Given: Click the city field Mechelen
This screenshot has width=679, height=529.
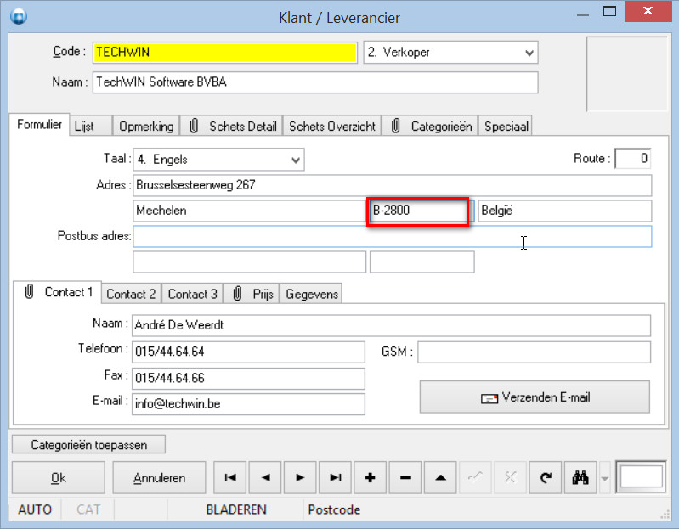Looking at the screenshot, I should point(250,211).
